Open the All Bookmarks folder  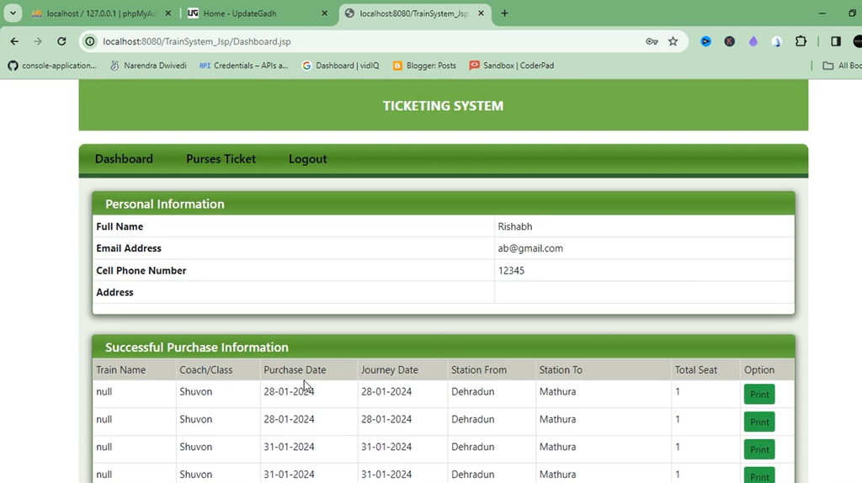(842, 66)
